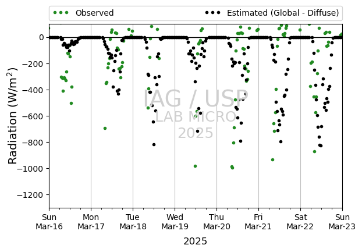Click the y-axis tick label '0'
This screenshot has height=252, width=362.
pos(41,37)
